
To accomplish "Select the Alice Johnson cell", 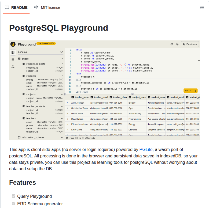I will point(80,103).
